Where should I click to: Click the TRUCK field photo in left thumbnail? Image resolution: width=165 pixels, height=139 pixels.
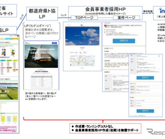pyautogui.click(x=9, y=91)
